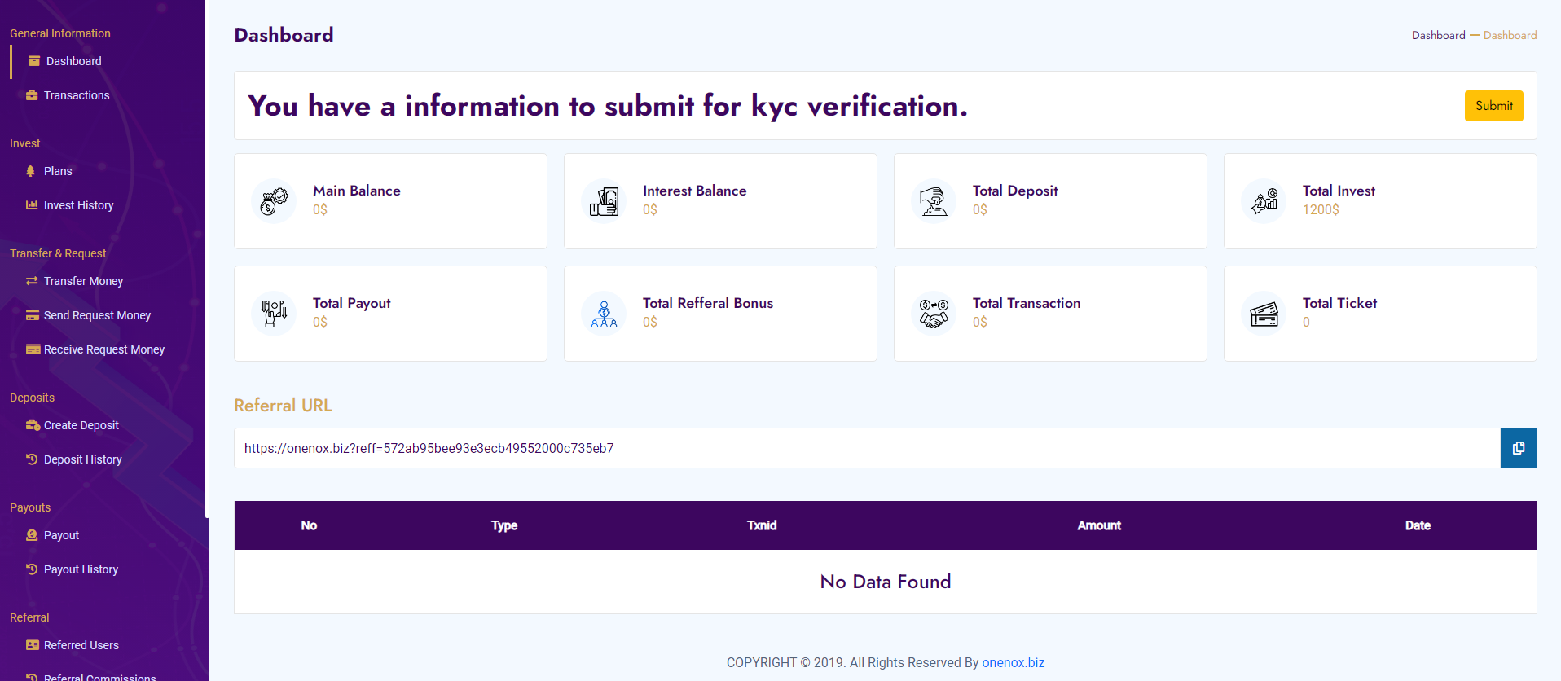
Task: Click the Interest Balance wallet icon
Action: 604,201
